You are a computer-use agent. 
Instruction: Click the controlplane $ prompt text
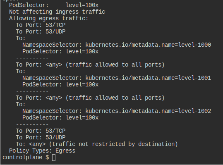tap(26, 158)
